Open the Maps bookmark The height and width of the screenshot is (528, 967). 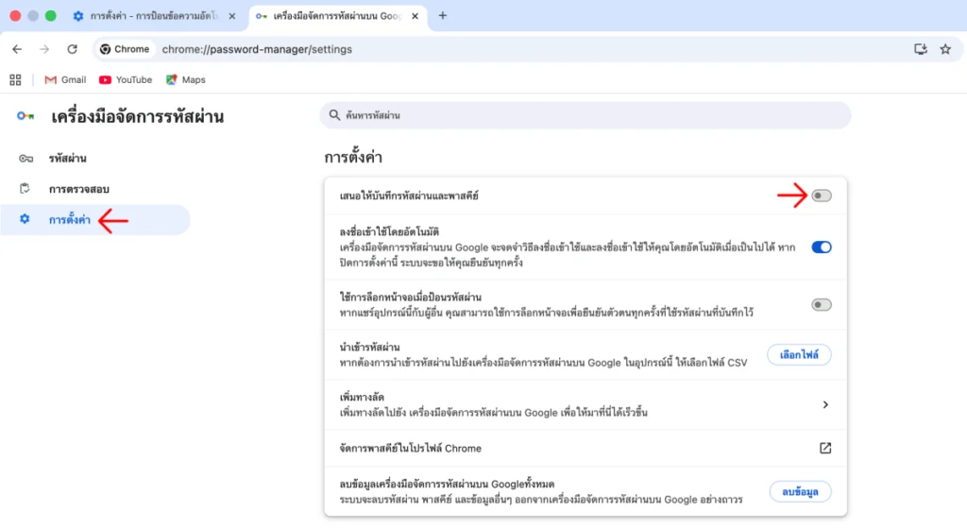[186, 79]
